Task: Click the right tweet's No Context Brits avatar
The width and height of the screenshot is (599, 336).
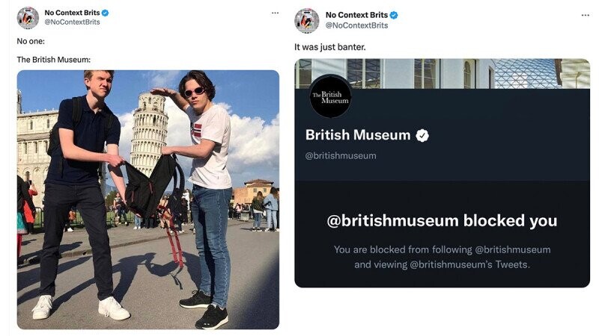Action: tap(307, 20)
